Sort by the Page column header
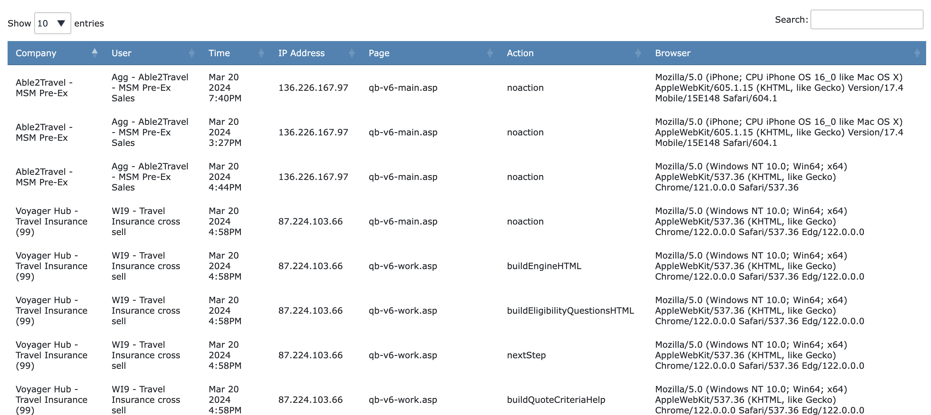The width and height of the screenshot is (931, 415). click(430, 53)
